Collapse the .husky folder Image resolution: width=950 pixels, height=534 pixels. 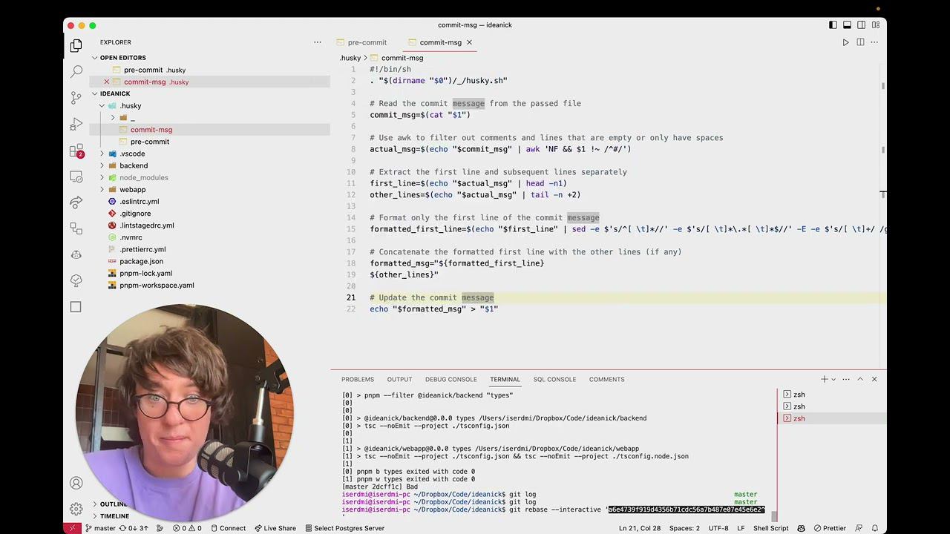pos(102,106)
